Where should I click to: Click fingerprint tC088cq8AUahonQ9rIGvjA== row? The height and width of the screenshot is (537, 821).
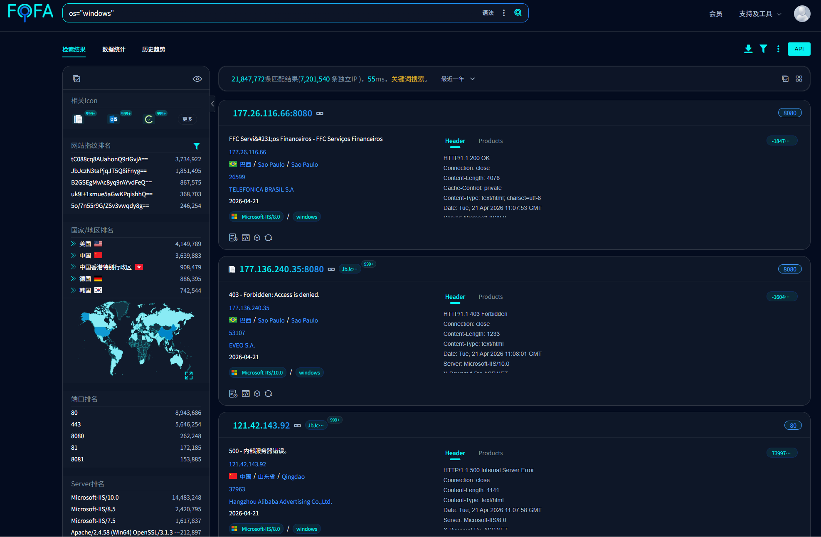(x=136, y=159)
